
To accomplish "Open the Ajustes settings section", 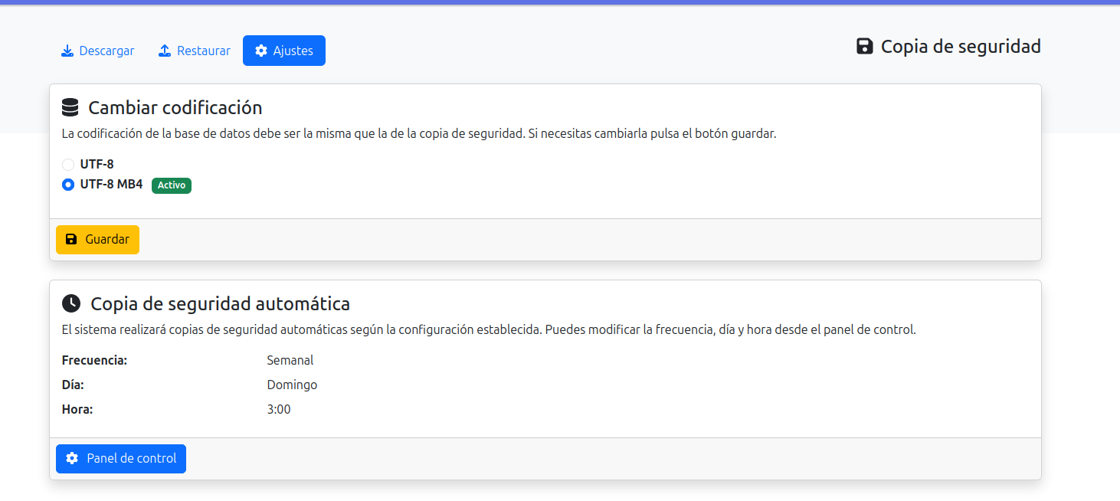I will (283, 51).
